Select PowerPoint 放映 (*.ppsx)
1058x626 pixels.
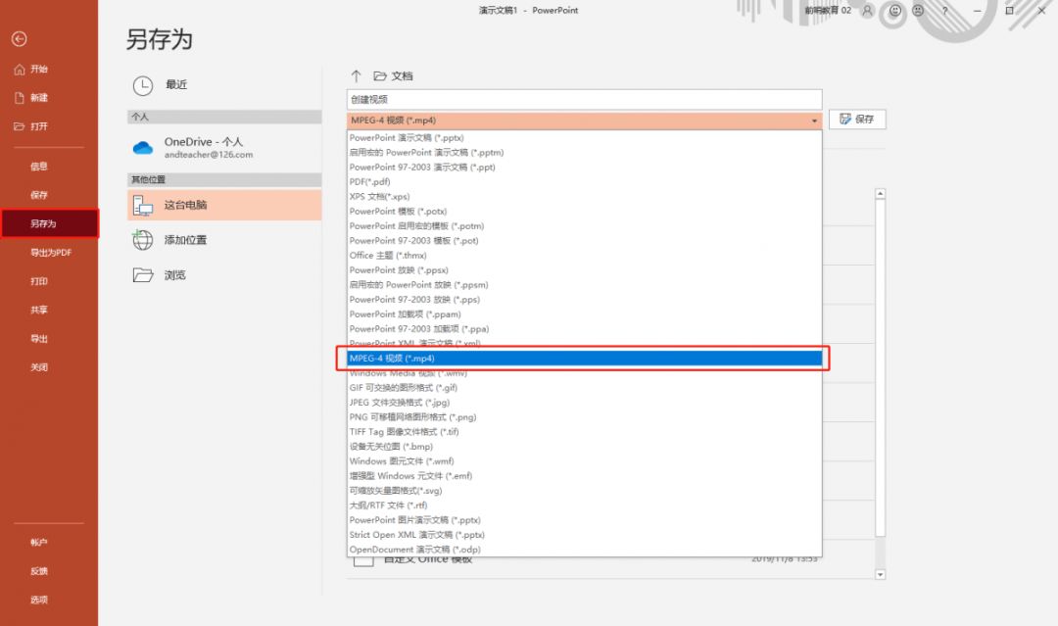pos(584,270)
